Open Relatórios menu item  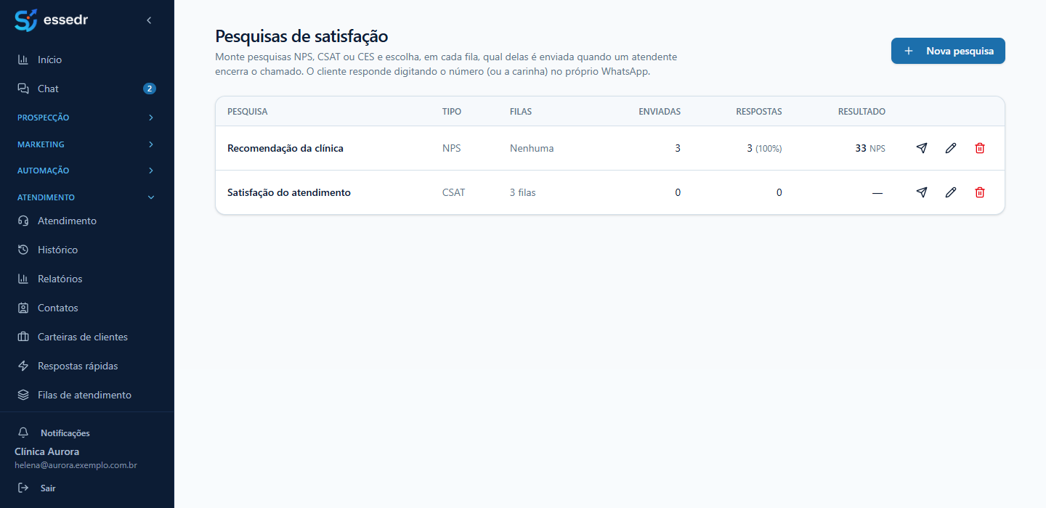[x=87, y=279]
